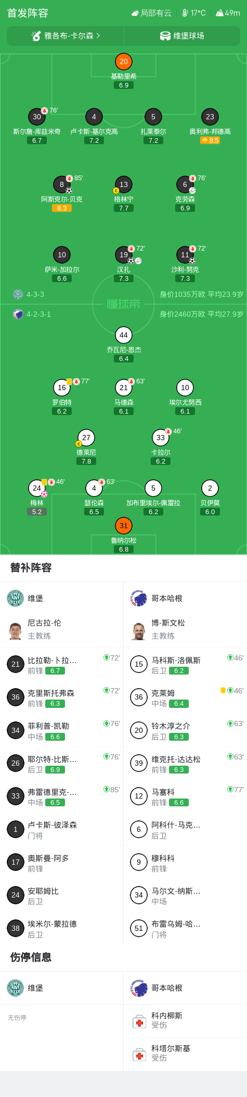Open goalkeeper number 20 基勒里希 player circle
247x1097 pixels.
[x=124, y=61]
